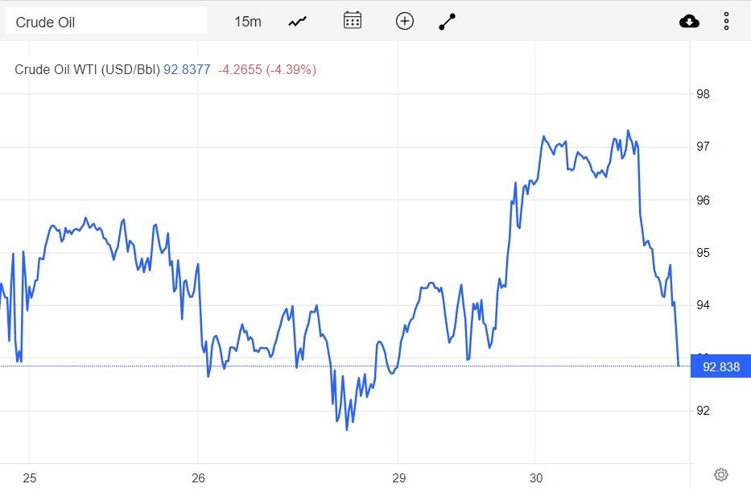Click date label 25 on time axis
This screenshot has width=751, height=492.
(30, 478)
